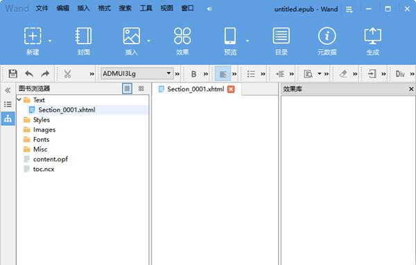This screenshot has height=265, width=416.
Task: Toggle book browser list view mode
Action: [x=127, y=89]
